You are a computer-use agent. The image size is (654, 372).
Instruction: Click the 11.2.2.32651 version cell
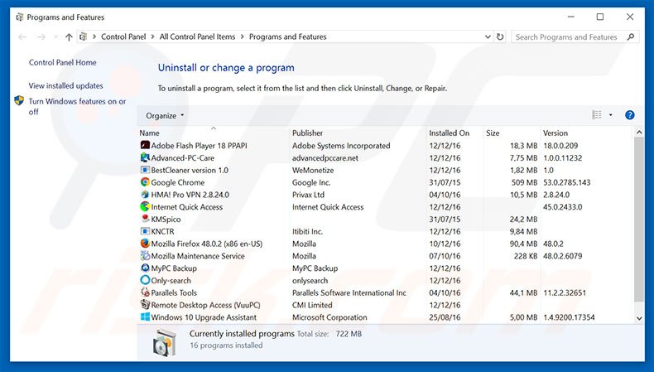click(x=565, y=292)
